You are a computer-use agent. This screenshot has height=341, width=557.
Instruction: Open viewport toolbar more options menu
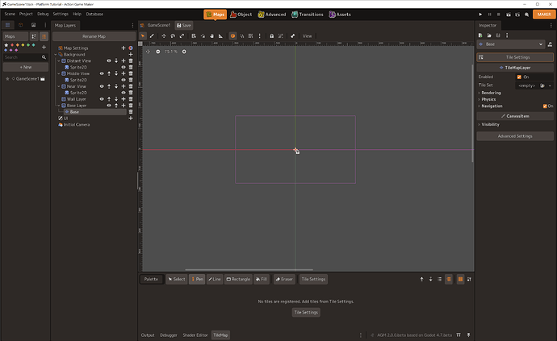point(260,35)
